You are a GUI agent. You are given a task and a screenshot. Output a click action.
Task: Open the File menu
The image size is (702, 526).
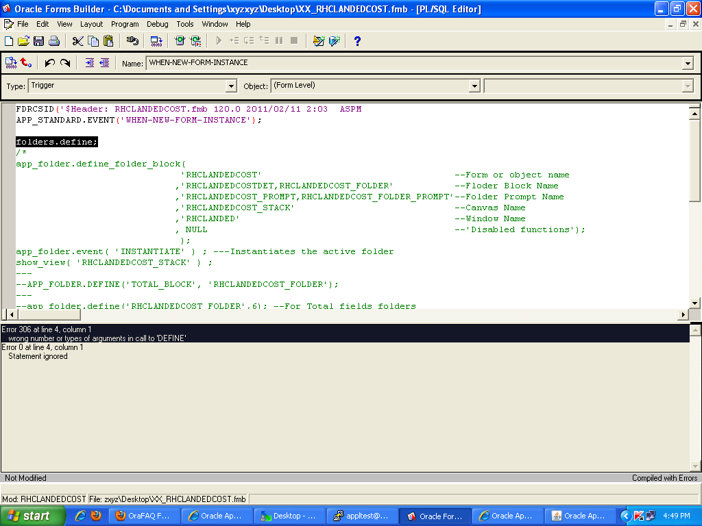[23, 24]
